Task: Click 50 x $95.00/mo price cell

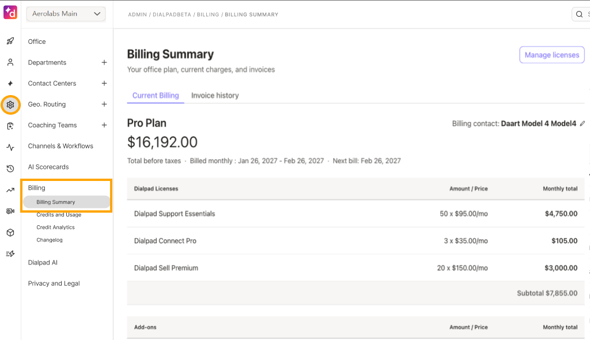Action: pyautogui.click(x=464, y=214)
